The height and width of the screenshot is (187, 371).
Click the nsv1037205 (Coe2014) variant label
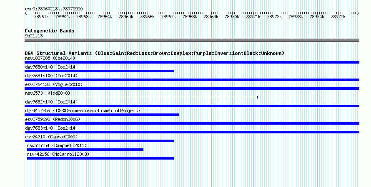pyautogui.click(x=50, y=58)
